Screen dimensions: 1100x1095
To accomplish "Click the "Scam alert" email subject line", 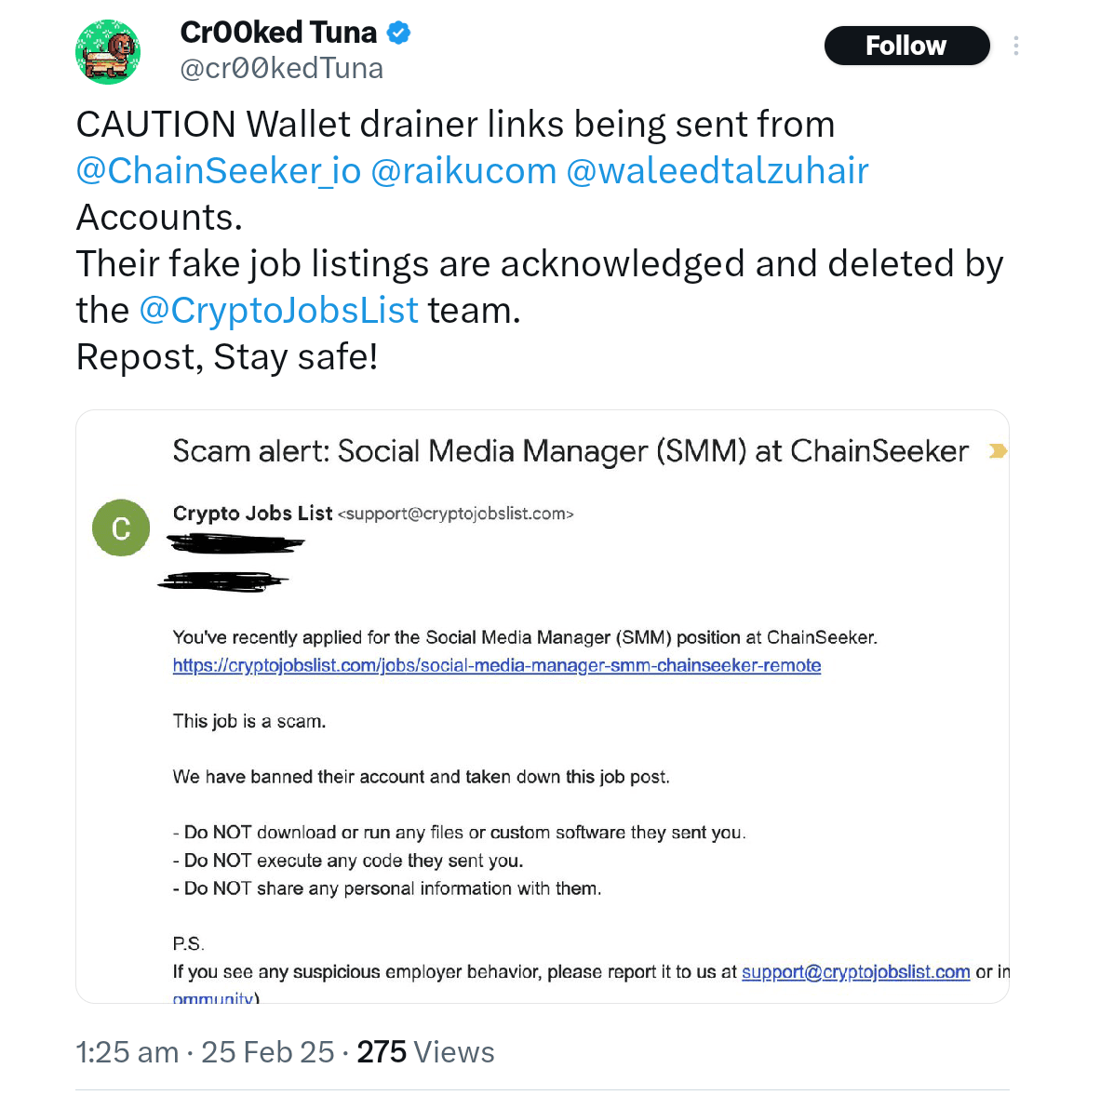I will (x=570, y=451).
